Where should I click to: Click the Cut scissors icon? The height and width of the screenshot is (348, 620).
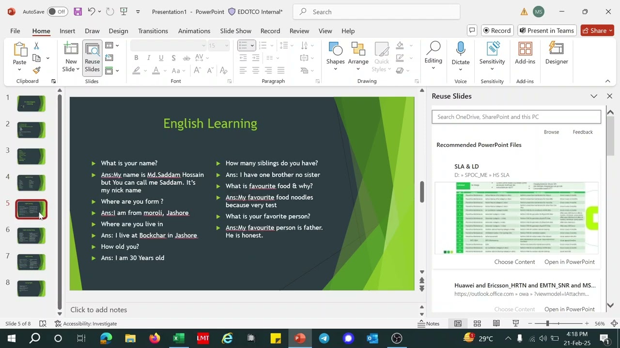click(36, 45)
